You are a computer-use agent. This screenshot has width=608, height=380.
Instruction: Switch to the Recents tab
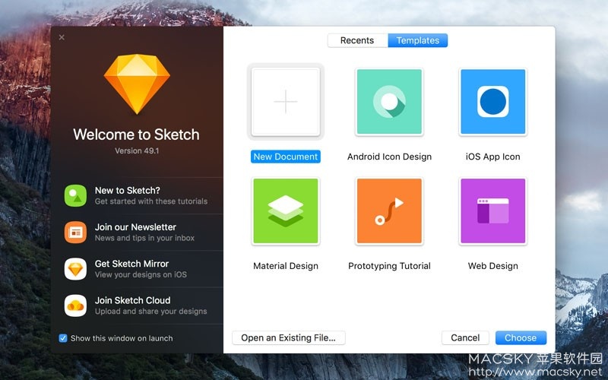(357, 40)
